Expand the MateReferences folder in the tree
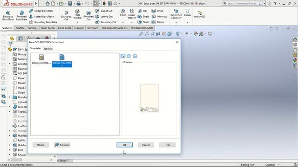Viewport: 298px width, 167px height. point(9,97)
